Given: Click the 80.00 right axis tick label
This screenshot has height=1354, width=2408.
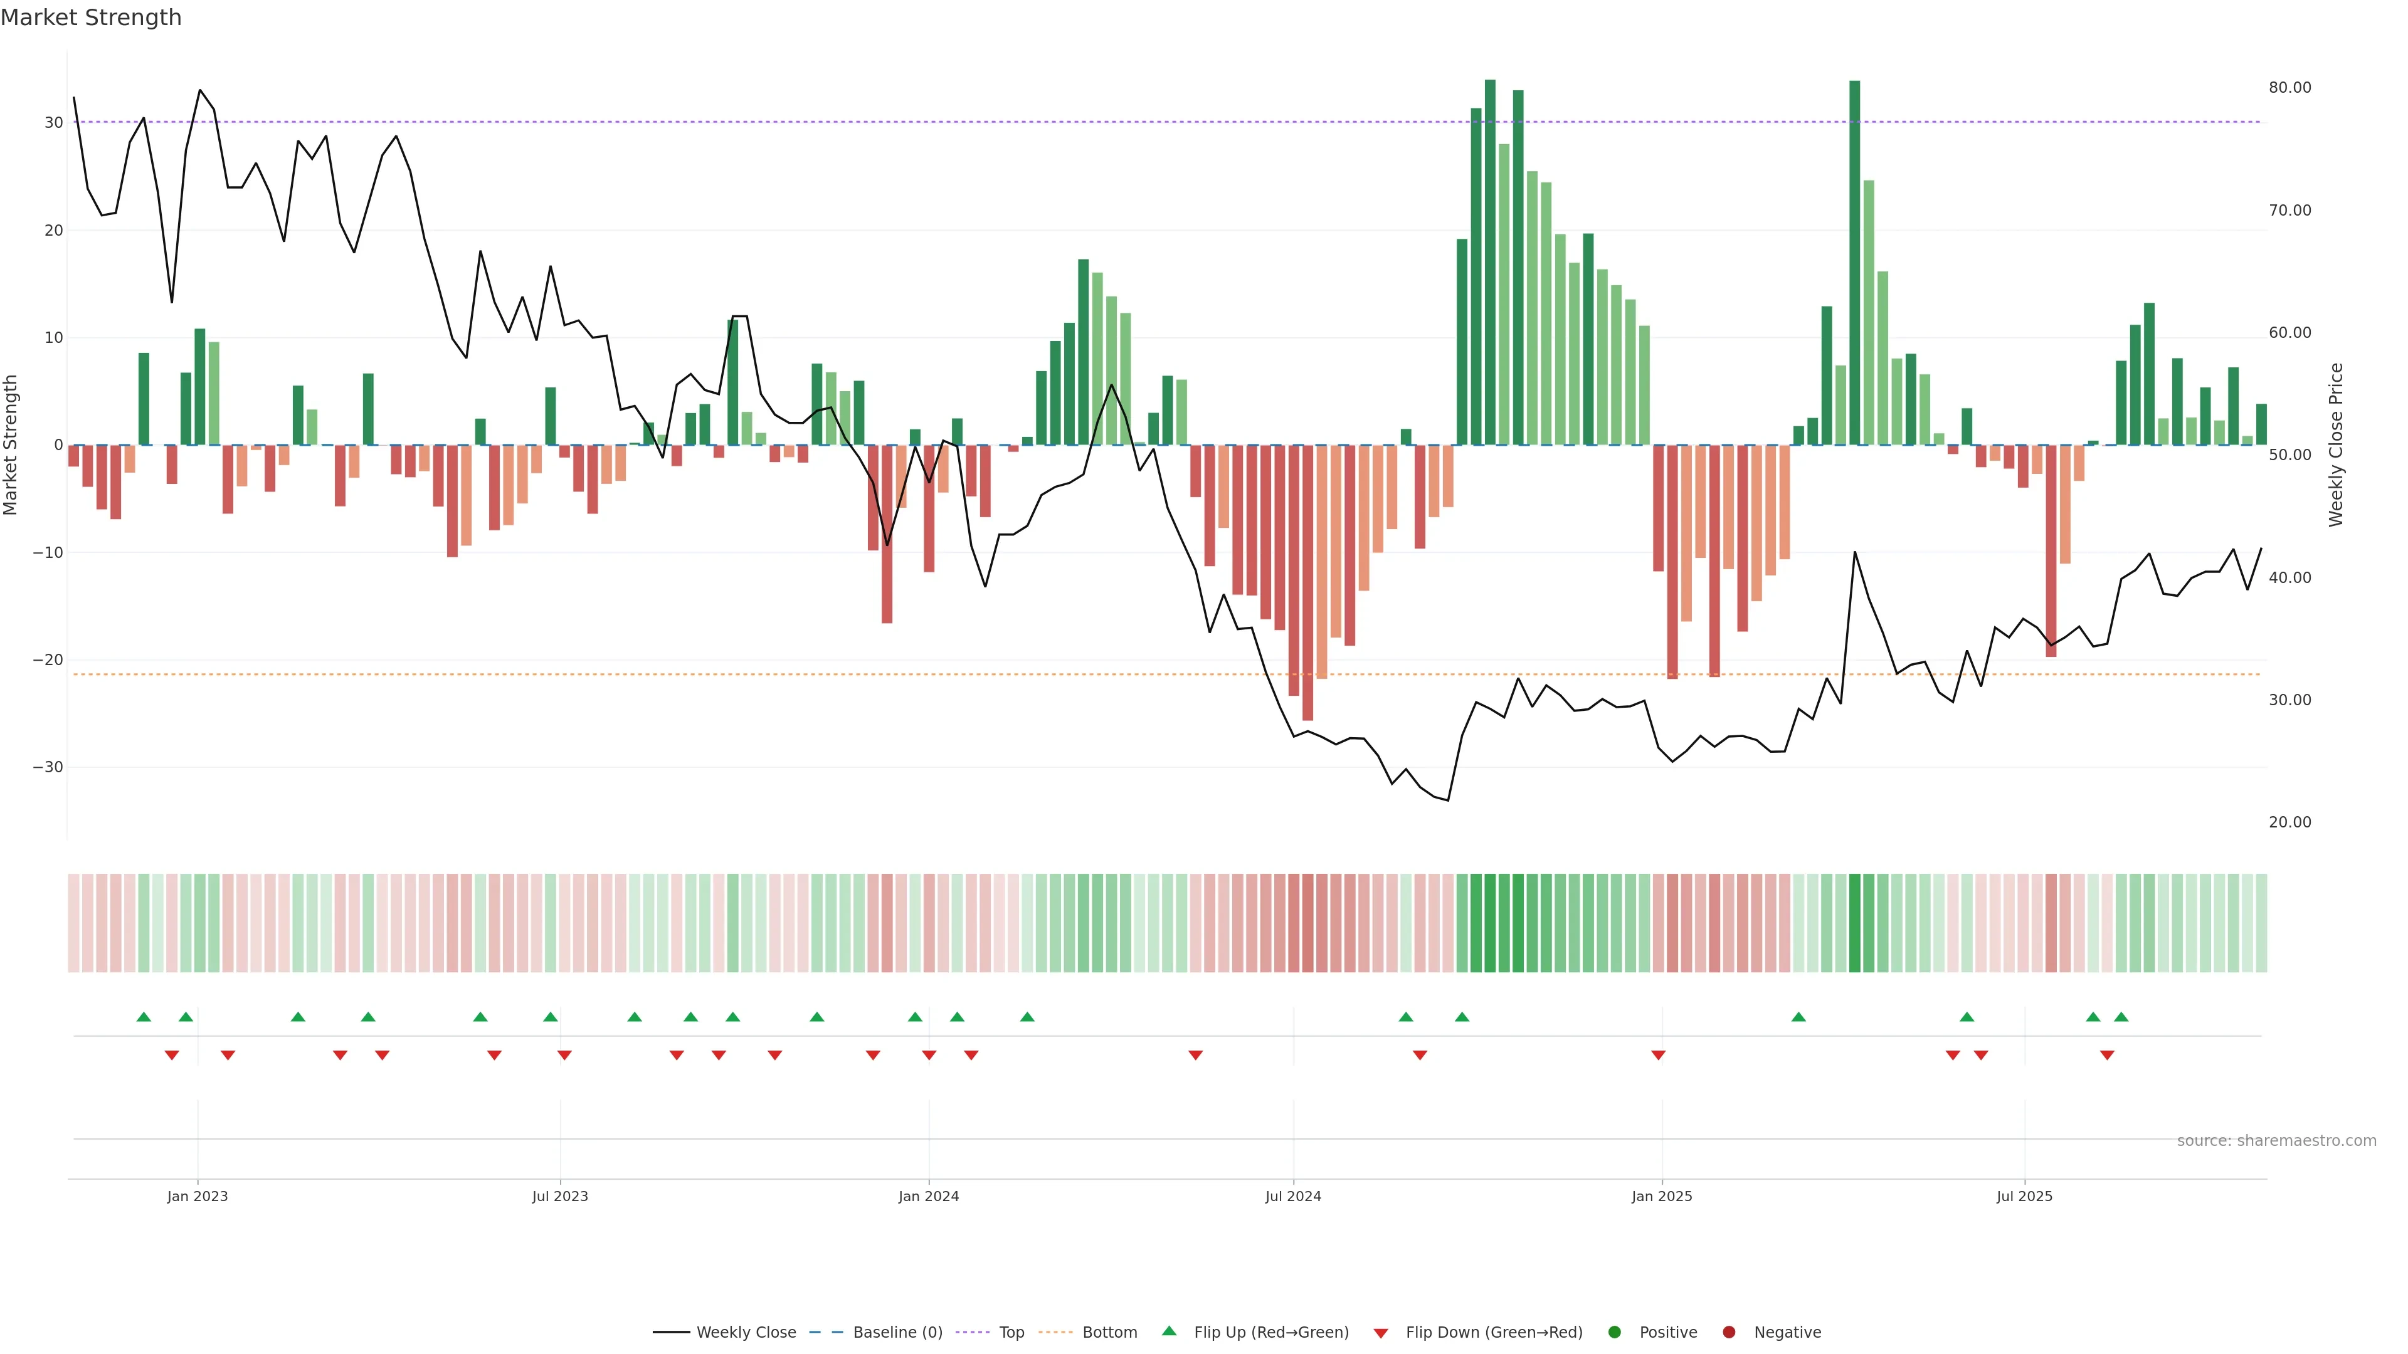Looking at the screenshot, I should (x=2289, y=88).
